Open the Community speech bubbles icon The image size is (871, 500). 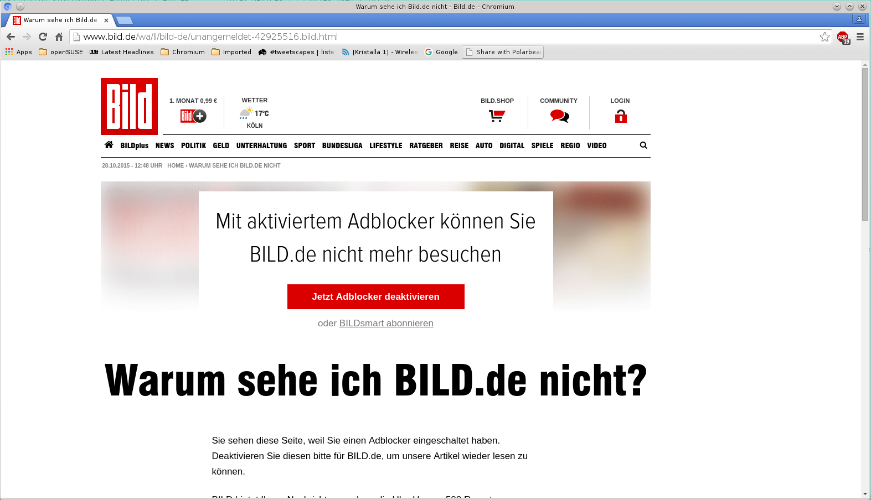coord(559,116)
